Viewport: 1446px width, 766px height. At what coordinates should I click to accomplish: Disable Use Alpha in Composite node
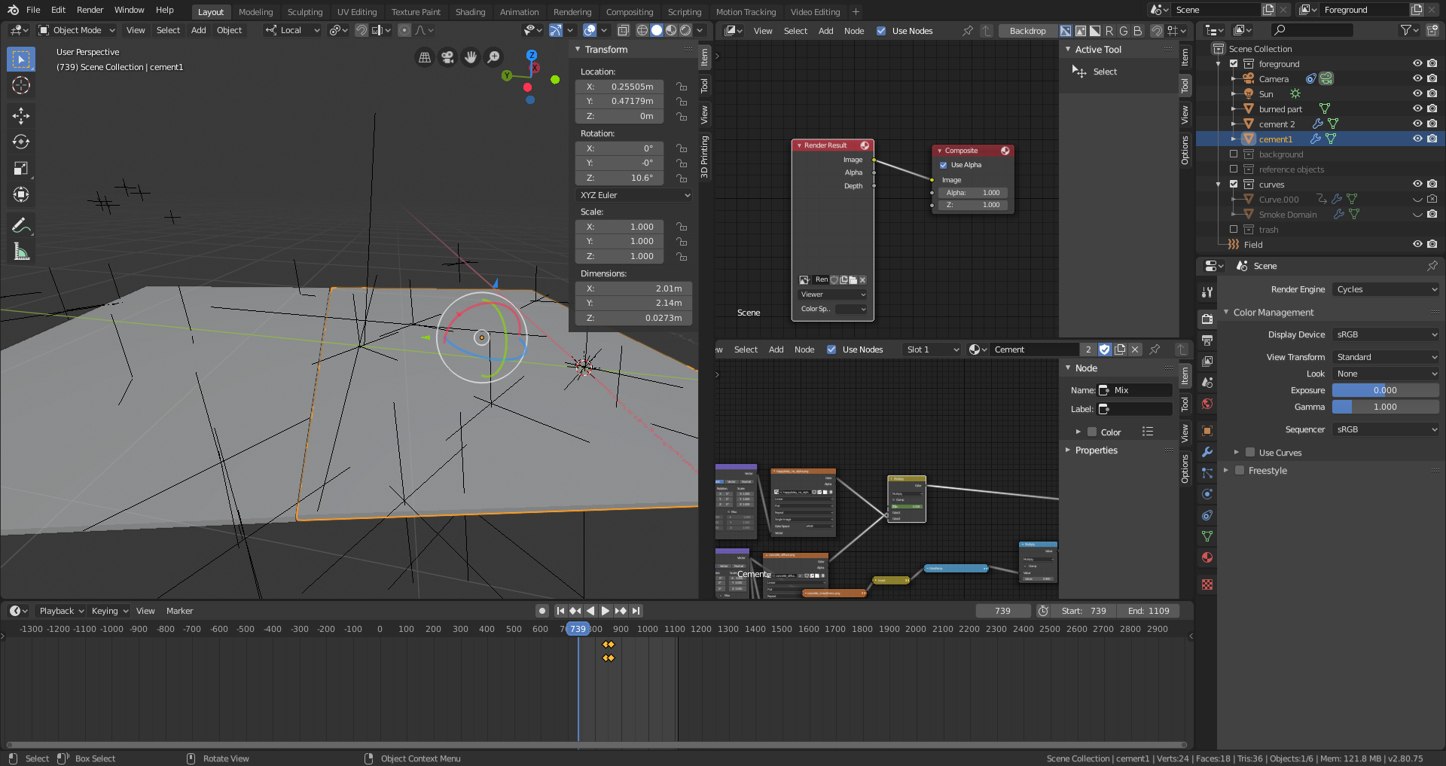tap(943, 165)
